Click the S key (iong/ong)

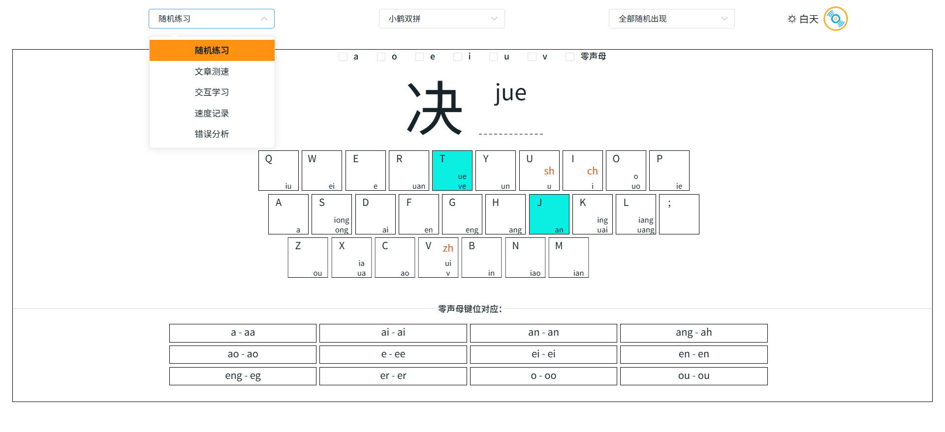coord(332,214)
